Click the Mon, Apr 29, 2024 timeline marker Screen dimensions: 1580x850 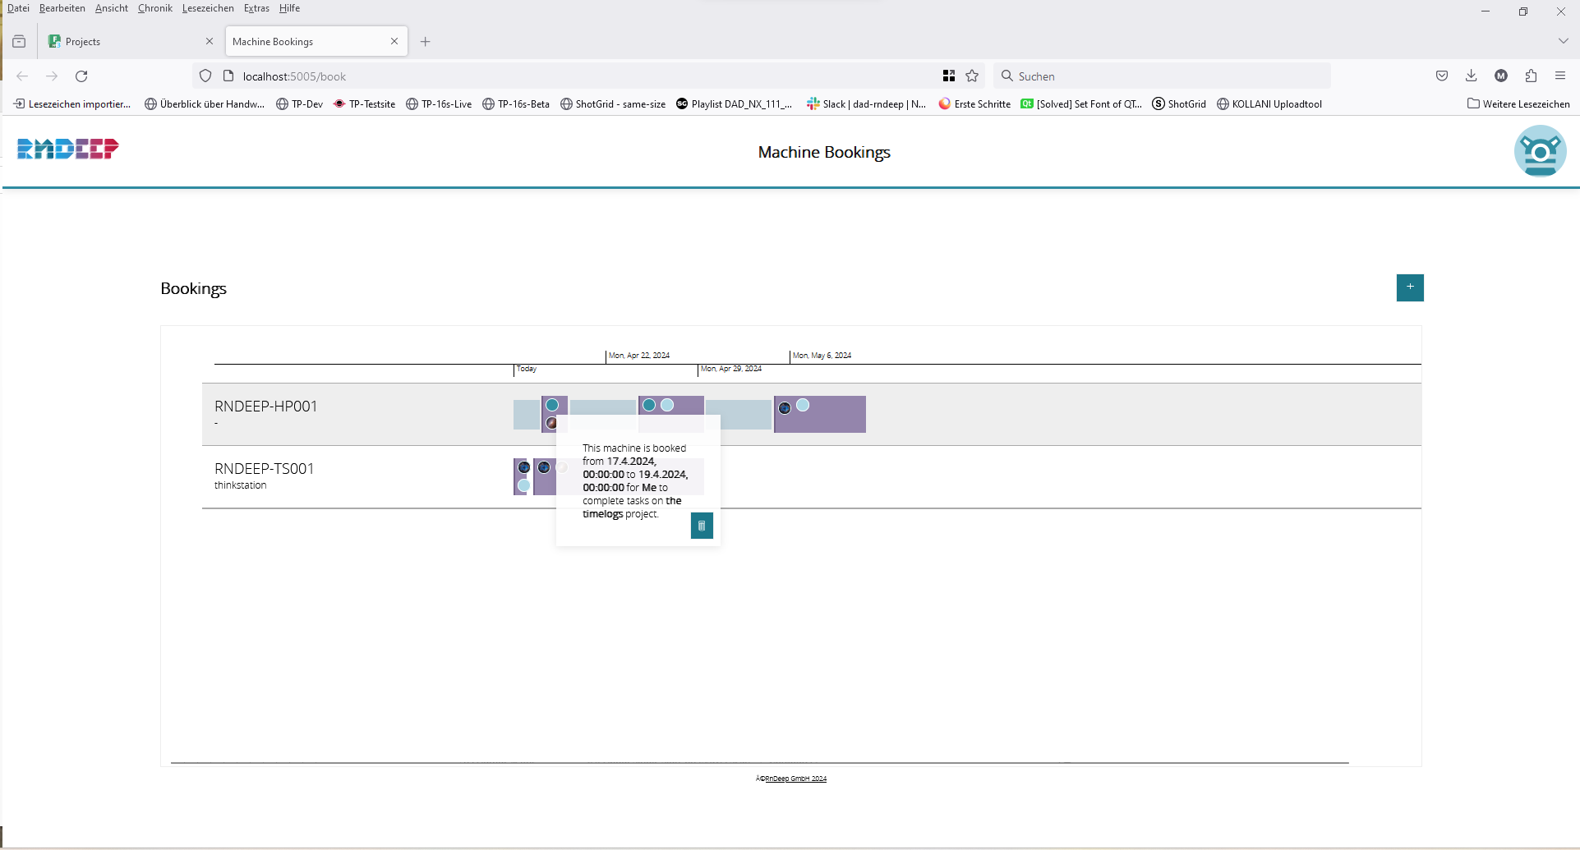coord(730,369)
